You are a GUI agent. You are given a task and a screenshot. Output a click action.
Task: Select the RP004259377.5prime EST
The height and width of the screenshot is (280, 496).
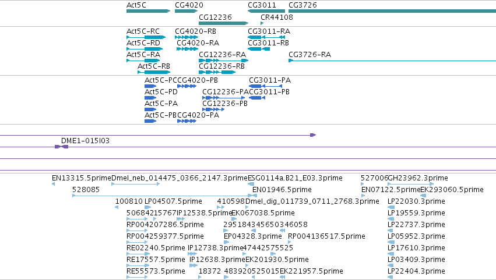[x=137, y=242]
